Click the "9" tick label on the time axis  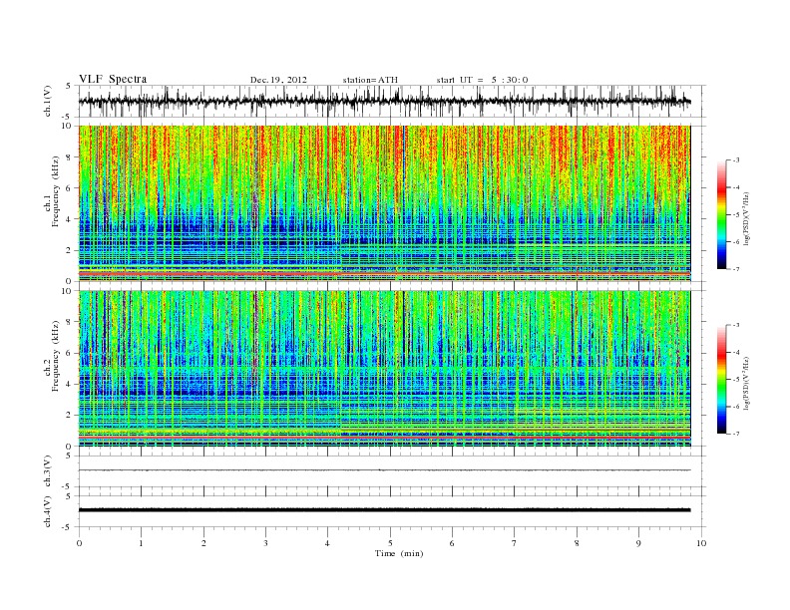638,543
